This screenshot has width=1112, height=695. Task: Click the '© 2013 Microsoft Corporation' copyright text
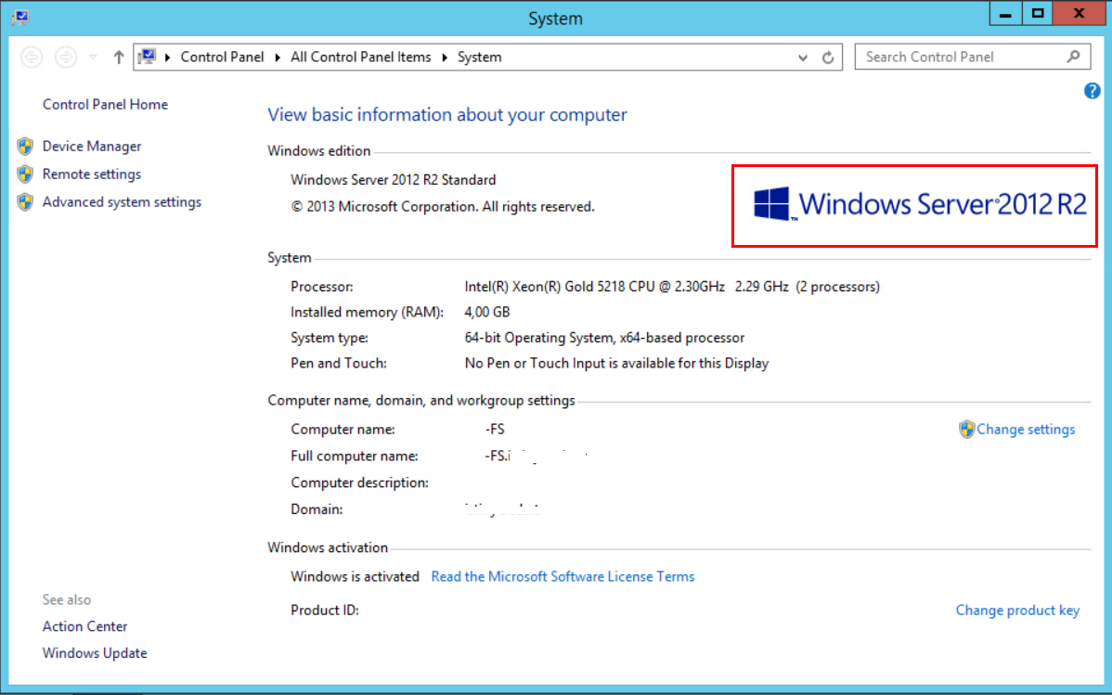tap(443, 206)
